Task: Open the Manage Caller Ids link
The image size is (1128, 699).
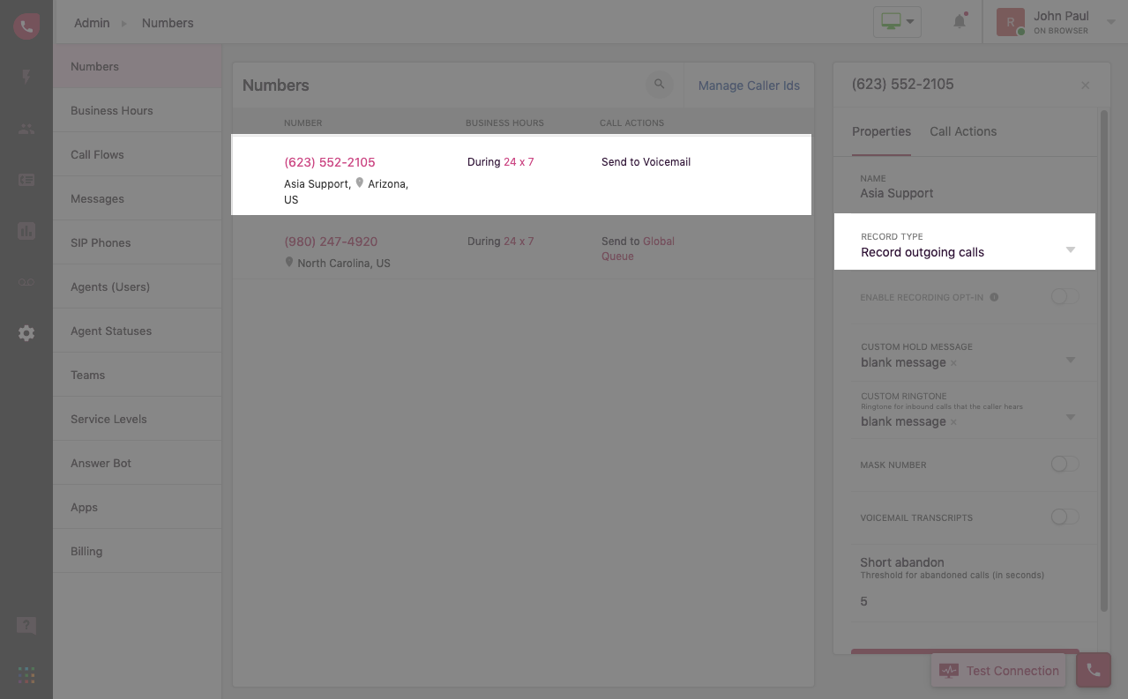Action: coord(749,86)
